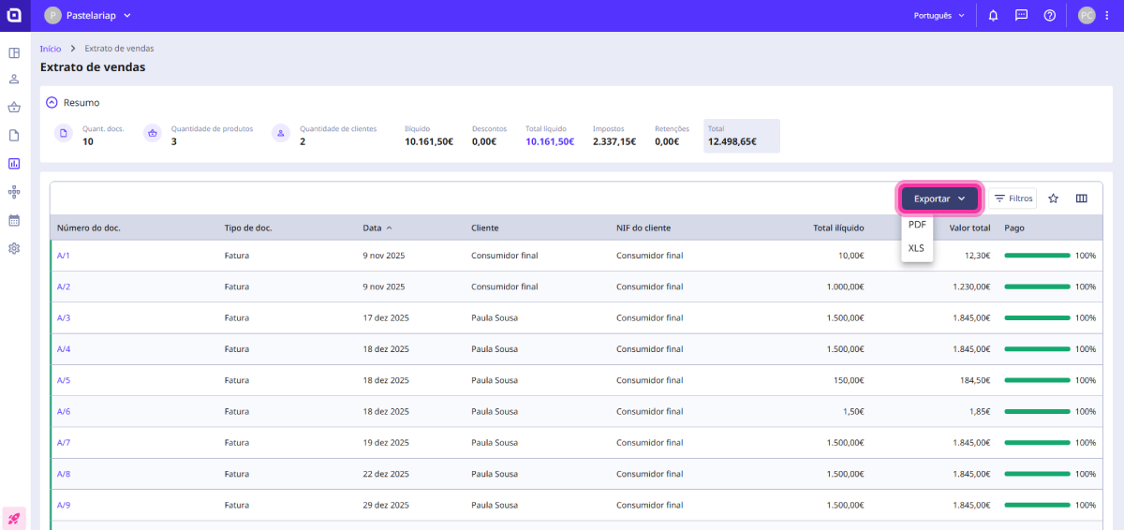Open settings gear in sidebar
1124x530 pixels.
pos(14,248)
